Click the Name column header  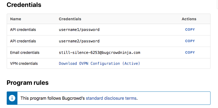click(x=16, y=19)
